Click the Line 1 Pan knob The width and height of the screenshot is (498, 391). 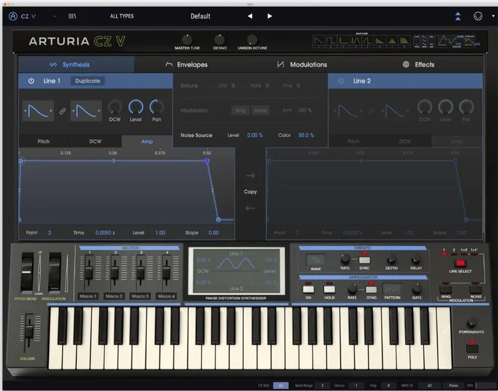(x=157, y=107)
